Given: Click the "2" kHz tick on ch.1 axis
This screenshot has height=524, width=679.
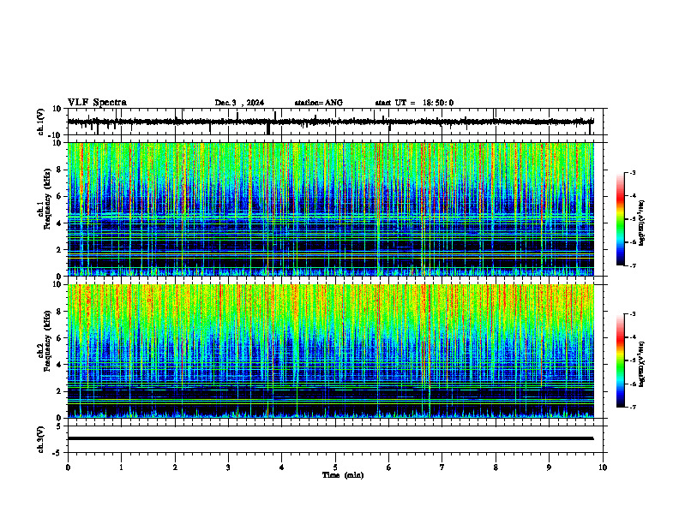Looking at the screenshot, I should point(60,250).
